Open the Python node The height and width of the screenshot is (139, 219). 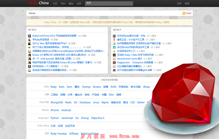pos(55,118)
